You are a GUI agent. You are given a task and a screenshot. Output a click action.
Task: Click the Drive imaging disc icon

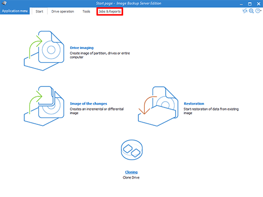tap(44, 51)
